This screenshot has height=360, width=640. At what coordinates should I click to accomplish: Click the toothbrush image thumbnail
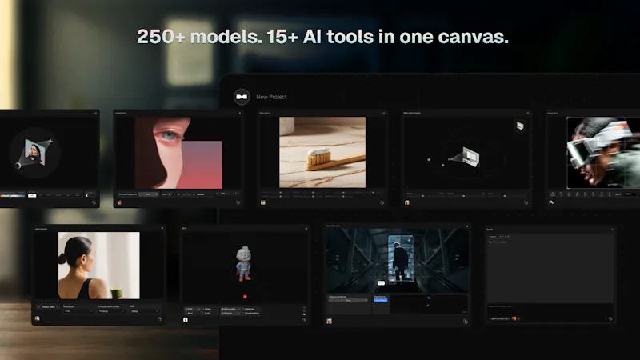(322, 152)
